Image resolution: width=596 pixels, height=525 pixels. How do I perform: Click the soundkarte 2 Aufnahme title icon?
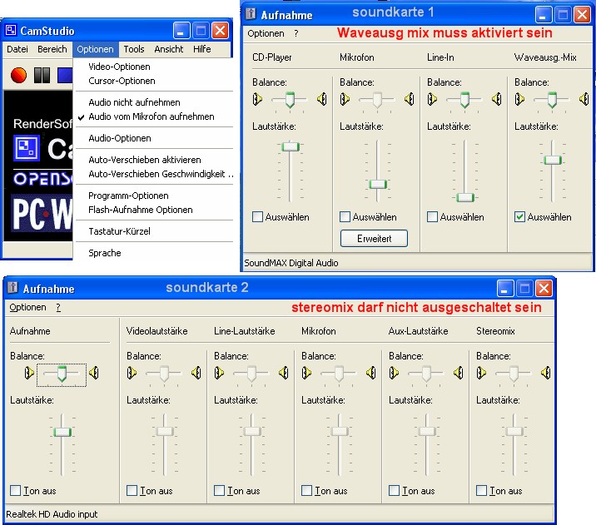point(13,288)
